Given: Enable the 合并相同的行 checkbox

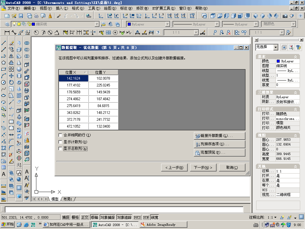Looking at the screenshot, I should 60,135.
